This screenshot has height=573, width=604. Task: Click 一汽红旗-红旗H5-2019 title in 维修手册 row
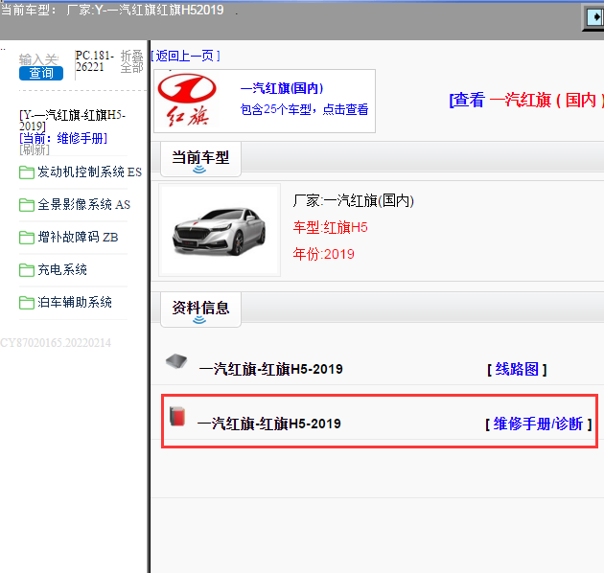(x=268, y=424)
